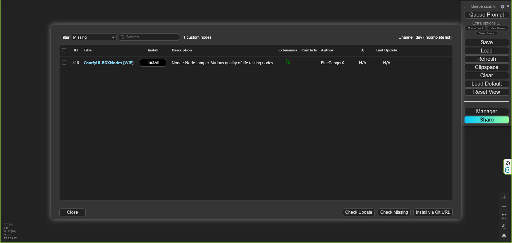Toggle link visibility with eye icon
512x243 pixels.
pyautogui.click(x=504, y=236)
